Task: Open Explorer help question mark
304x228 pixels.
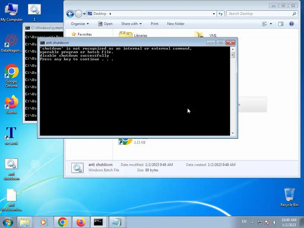Action: point(292,24)
